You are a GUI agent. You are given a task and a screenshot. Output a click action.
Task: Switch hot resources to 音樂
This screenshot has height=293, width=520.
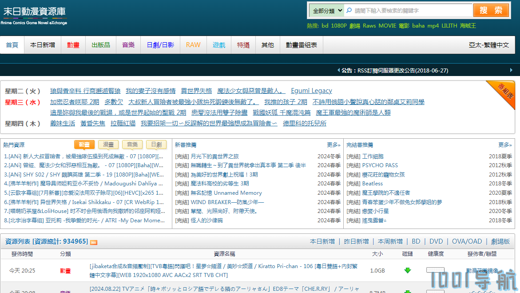pyautogui.click(x=132, y=144)
